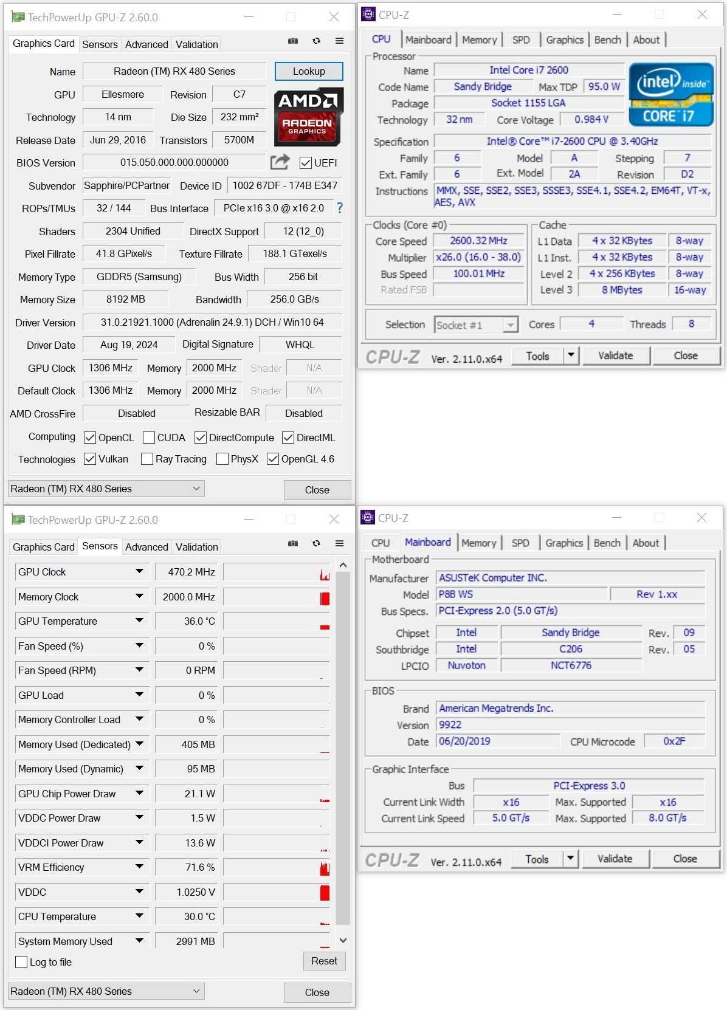727x1010 pixels.
Task: Click the CPU-Z title bar icon in Mainboard window
Action: (368, 518)
